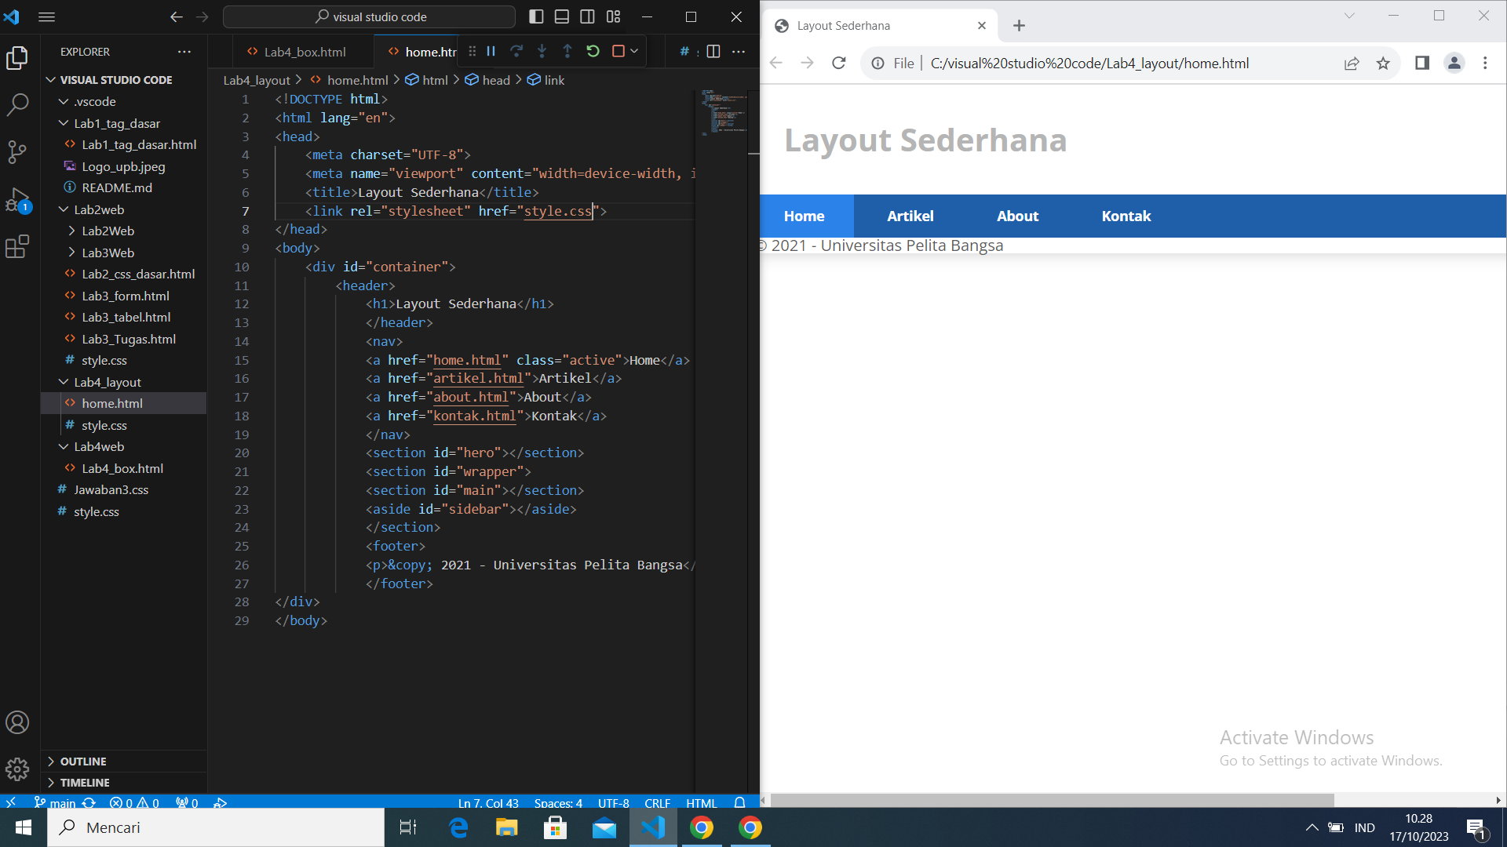Viewport: 1507px width, 847px height.
Task: Collapse the Lab4_layout folder
Action: coord(107,382)
